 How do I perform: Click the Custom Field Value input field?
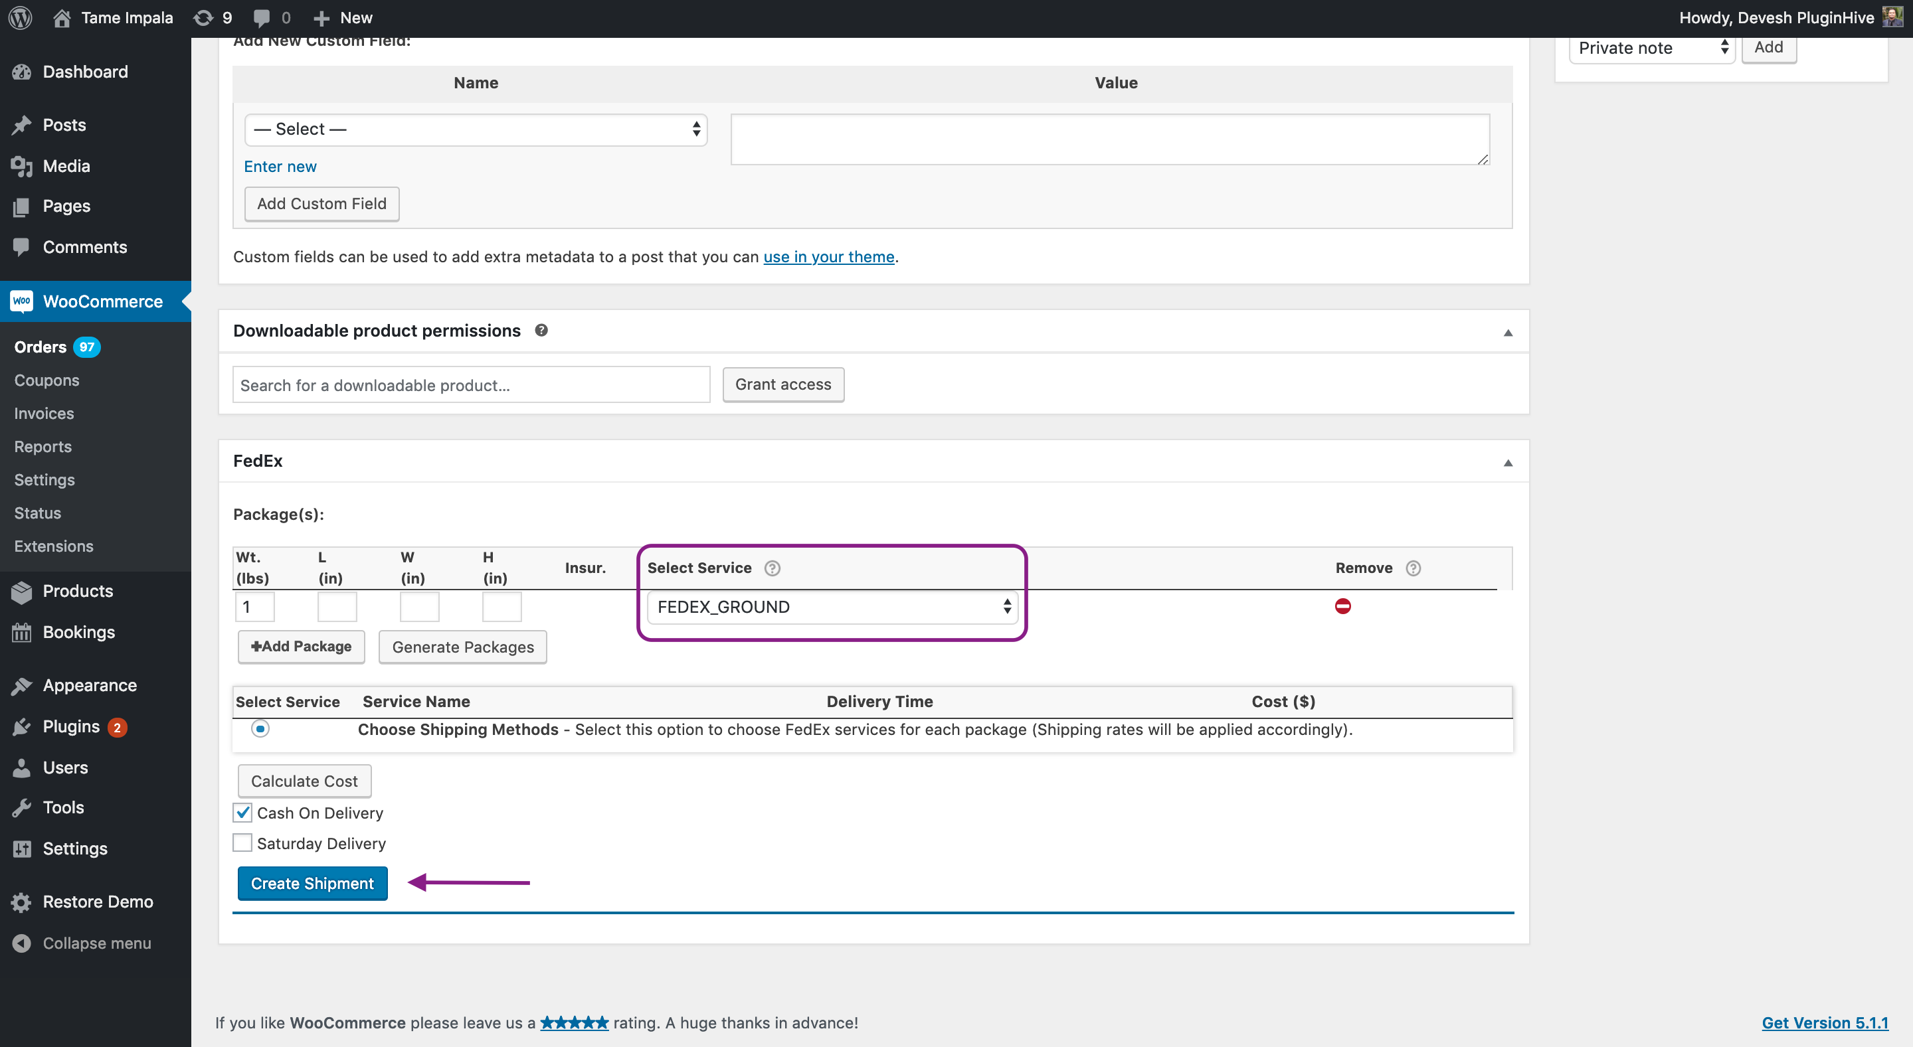(1111, 138)
